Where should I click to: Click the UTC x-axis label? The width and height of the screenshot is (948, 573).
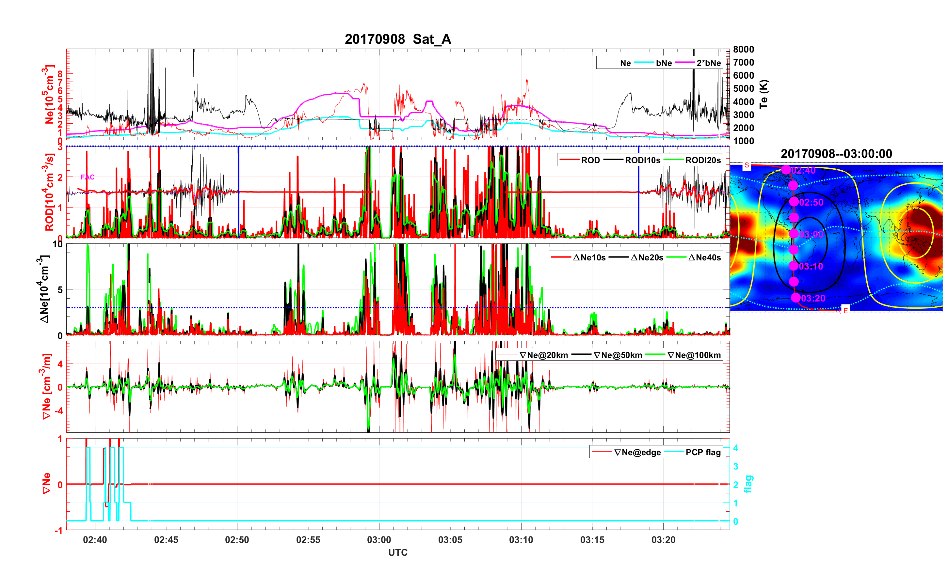(397, 552)
